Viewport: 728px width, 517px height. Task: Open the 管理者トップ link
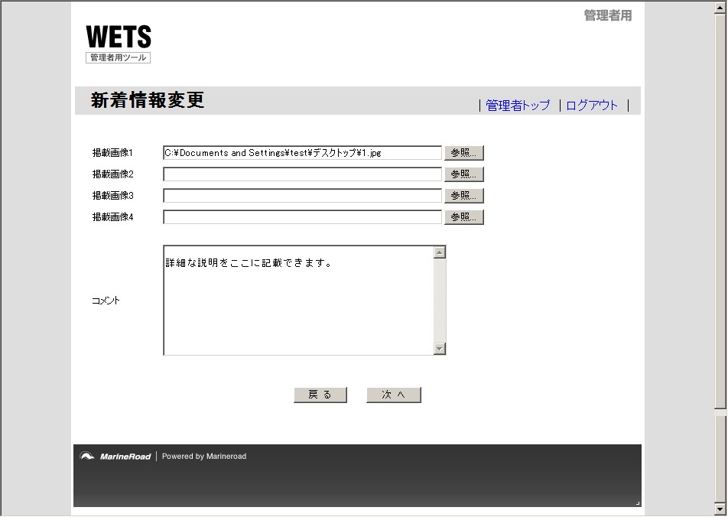518,106
